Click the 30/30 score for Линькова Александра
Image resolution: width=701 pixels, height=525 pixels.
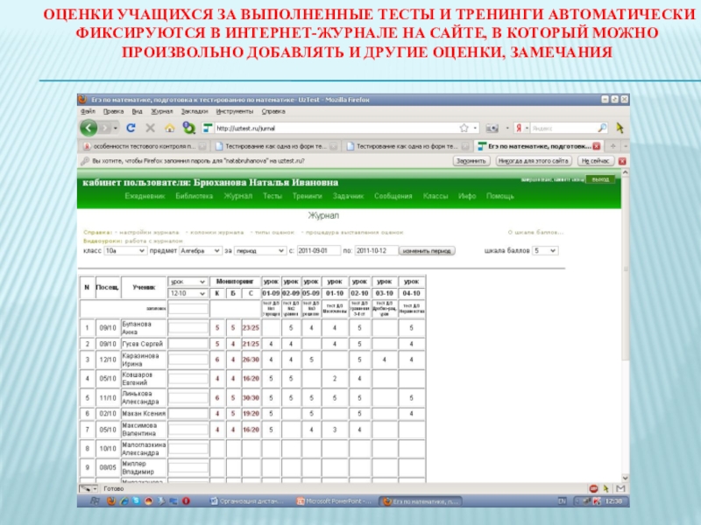point(251,398)
